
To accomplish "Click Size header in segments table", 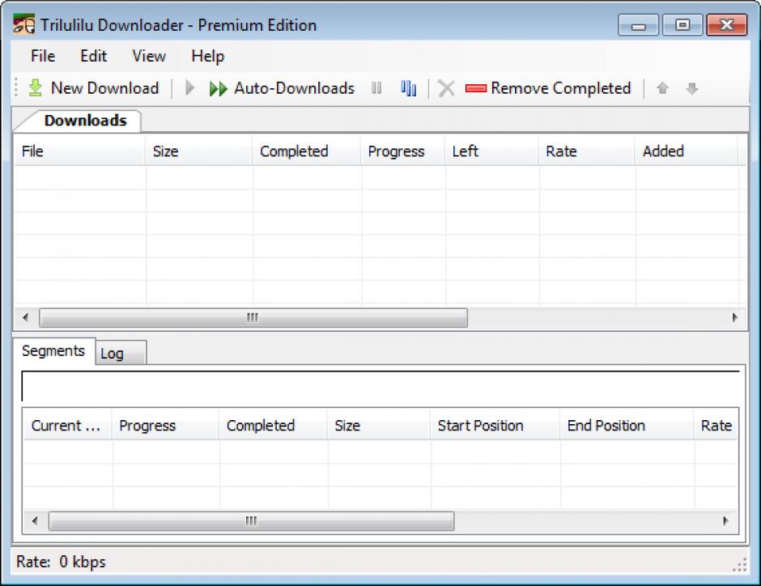I will coord(379,426).
